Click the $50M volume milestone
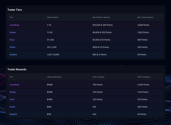The width and height of the screenshot is (171, 125). pyautogui.click(x=50, y=85)
